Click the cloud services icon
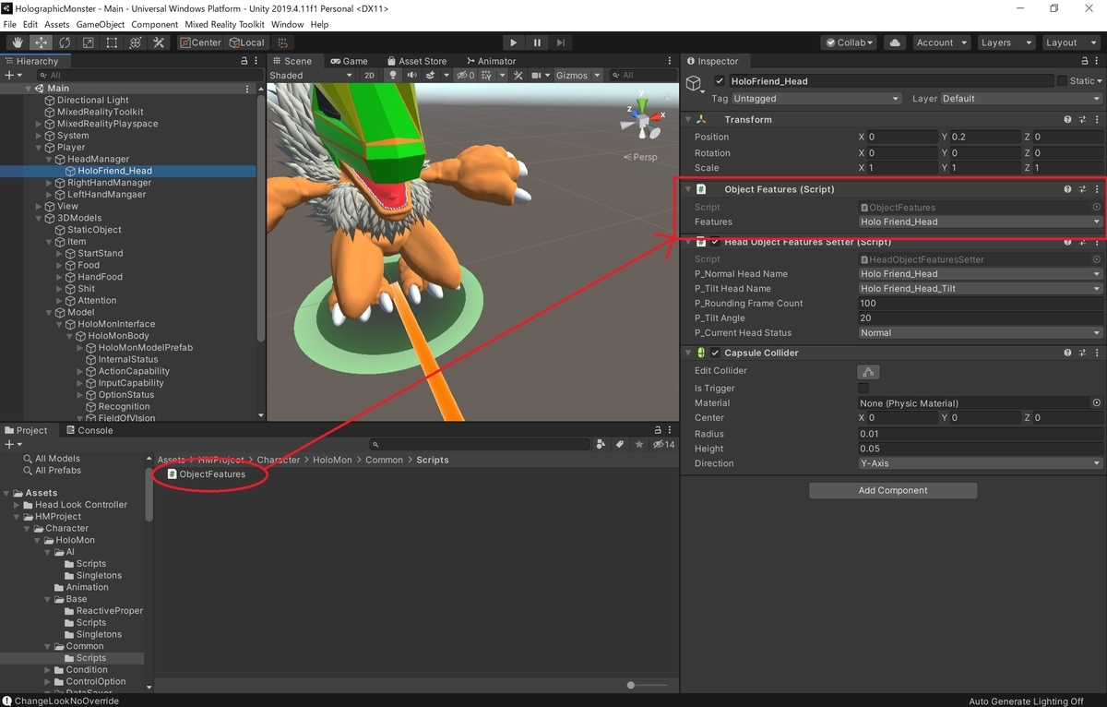1107x707 pixels. pos(894,42)
